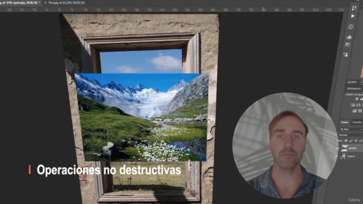Switch to the Canales tab
Screen dimensions: 363x204
(357, 122)
